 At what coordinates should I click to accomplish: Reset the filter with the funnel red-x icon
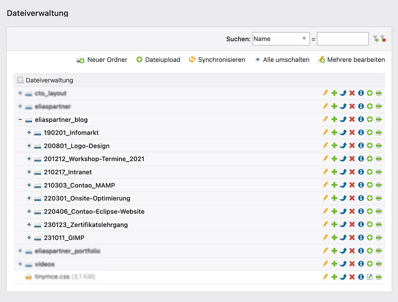383,39
